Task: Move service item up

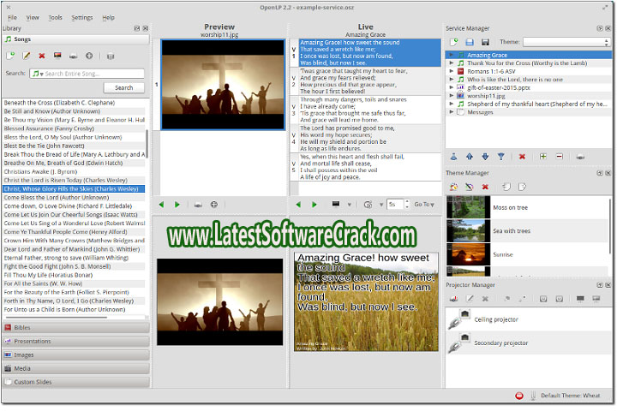Action: coord(470,157)
